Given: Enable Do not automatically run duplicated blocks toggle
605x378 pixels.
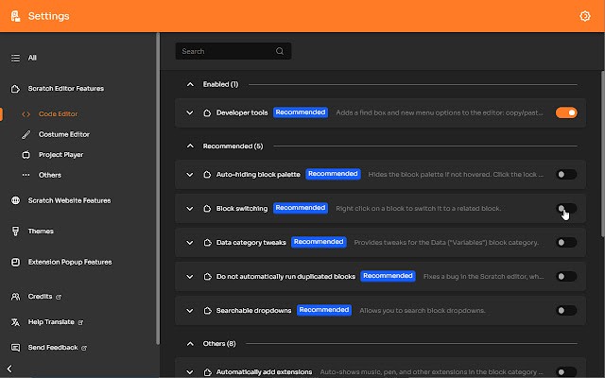Looking at the screenshot, I should (x=566, y=276).
